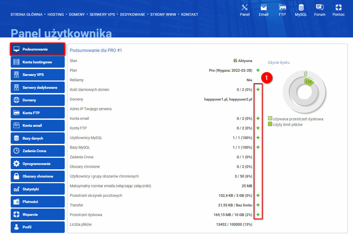Open the Forum chat icon

click(320, 7)
